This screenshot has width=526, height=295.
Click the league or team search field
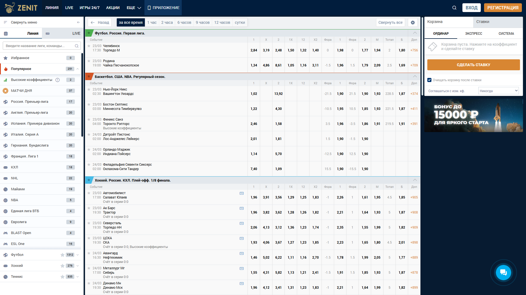(x=42, y=46)
